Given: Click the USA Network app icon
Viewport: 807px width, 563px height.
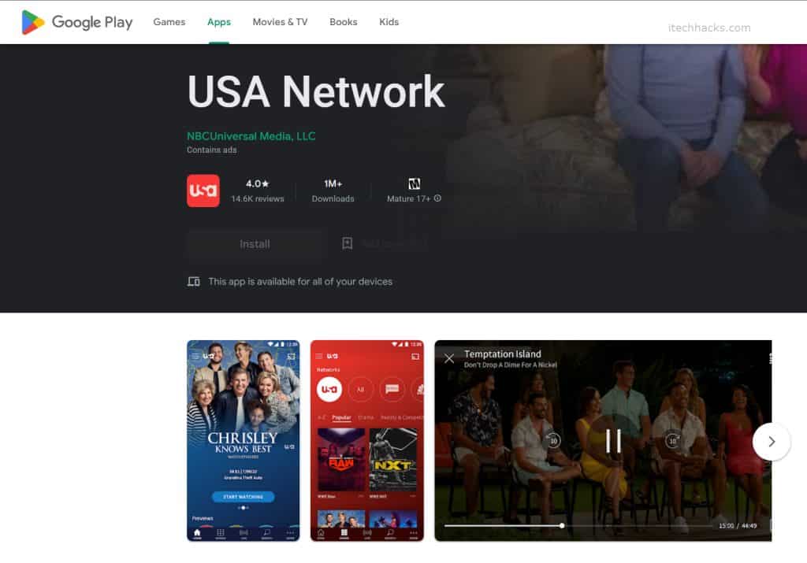Looking at the screenshot, I should [x=203, y=190].
